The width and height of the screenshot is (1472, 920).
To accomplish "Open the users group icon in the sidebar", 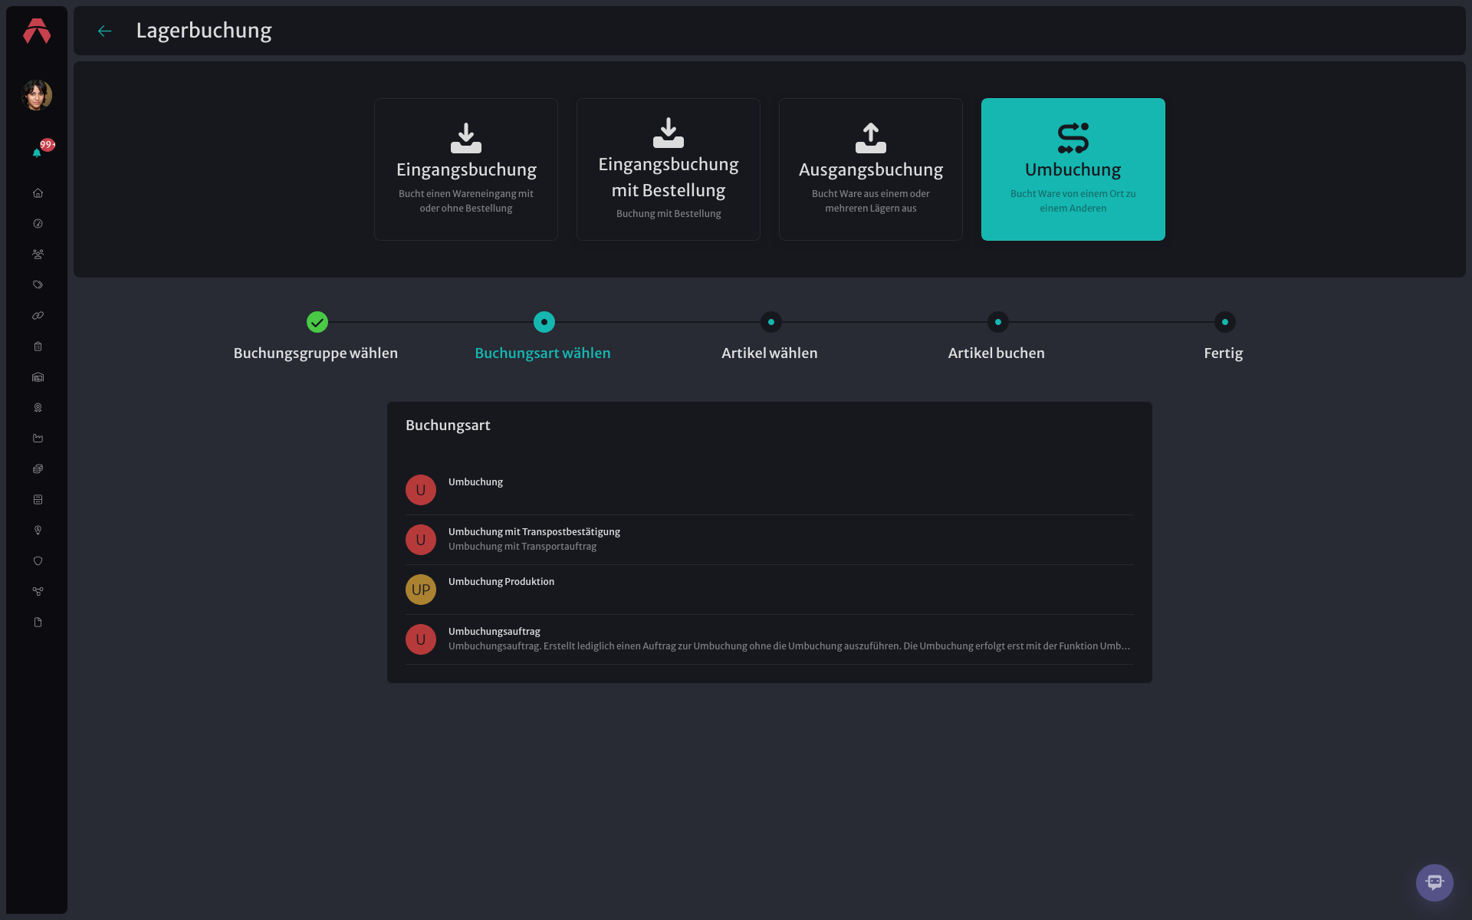I will pyautogui.click(x=38, y=255).
